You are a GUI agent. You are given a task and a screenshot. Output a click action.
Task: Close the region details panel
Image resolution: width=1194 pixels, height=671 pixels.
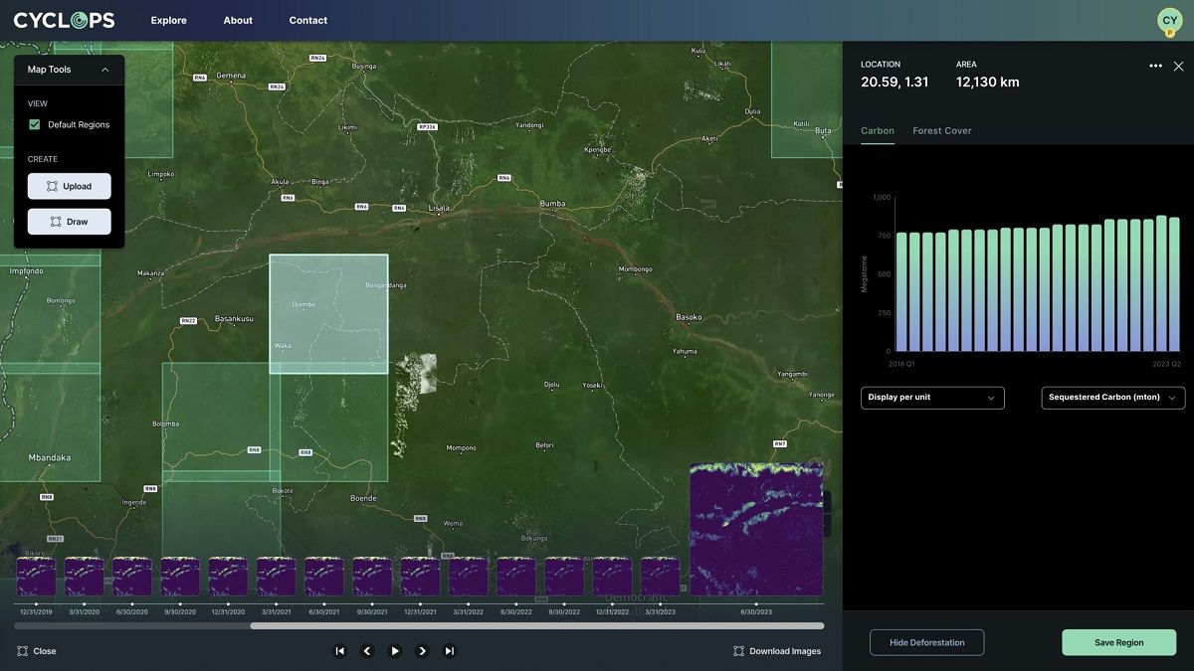point(1178,66)
